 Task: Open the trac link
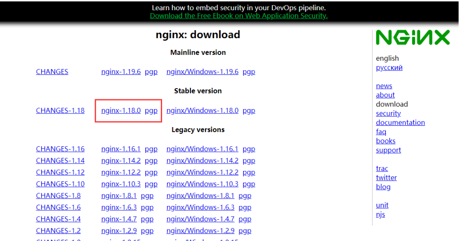coord(382,169)
